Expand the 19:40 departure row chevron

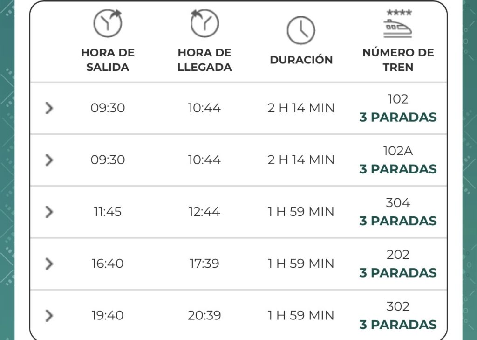click(x=49, y=315)
